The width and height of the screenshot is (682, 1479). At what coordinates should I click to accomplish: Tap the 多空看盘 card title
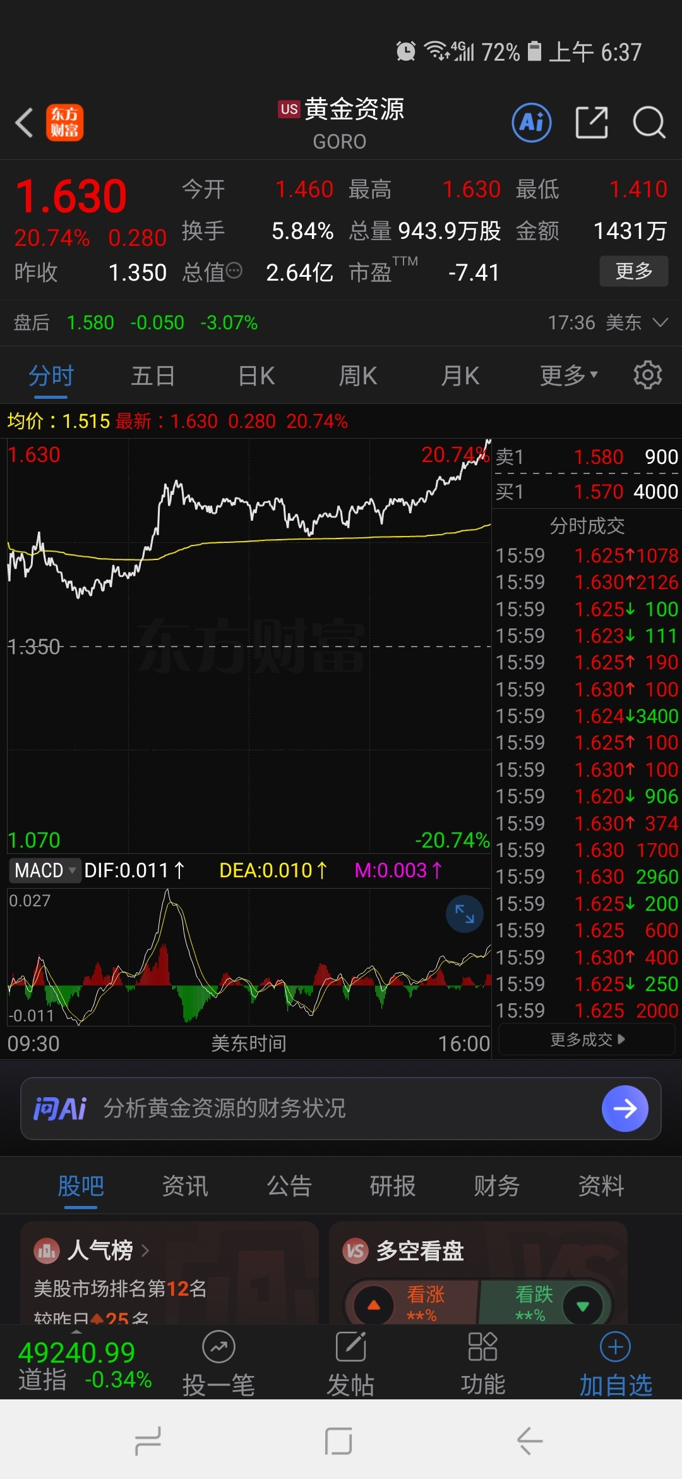click(420, 1250)
